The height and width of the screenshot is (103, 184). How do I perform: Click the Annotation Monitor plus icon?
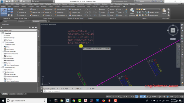(x=164, y=97)
